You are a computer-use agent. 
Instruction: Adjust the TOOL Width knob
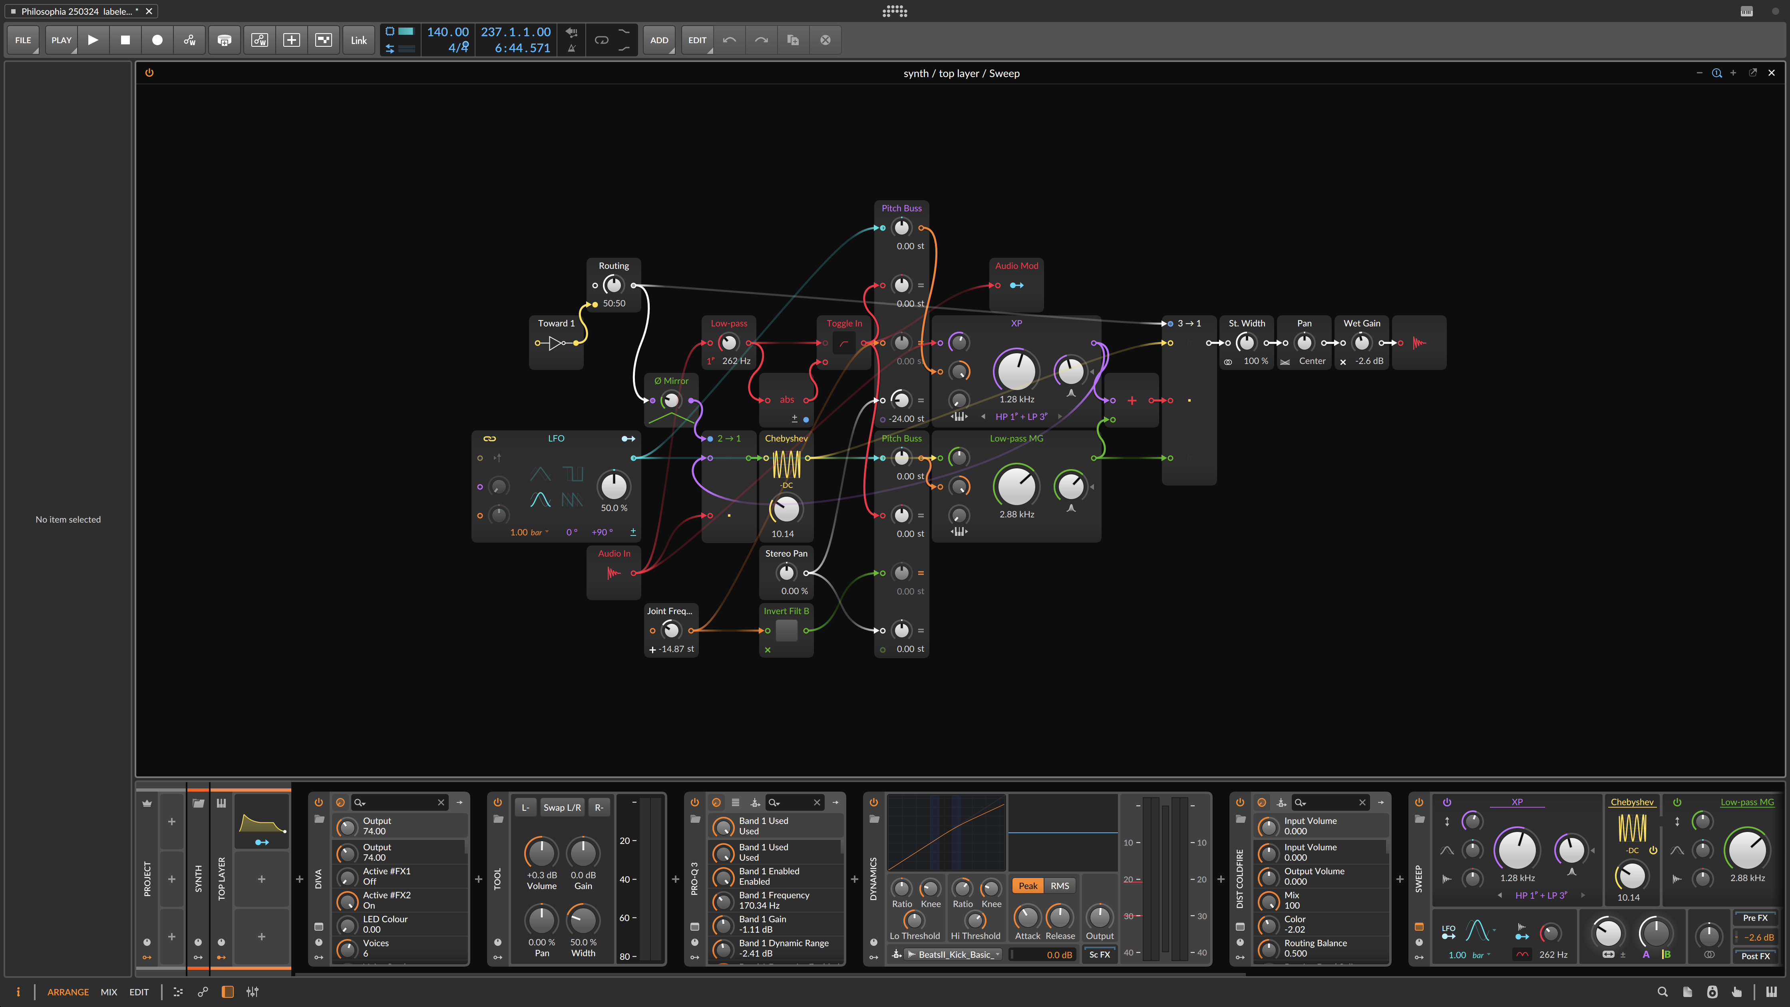point(583,920)
